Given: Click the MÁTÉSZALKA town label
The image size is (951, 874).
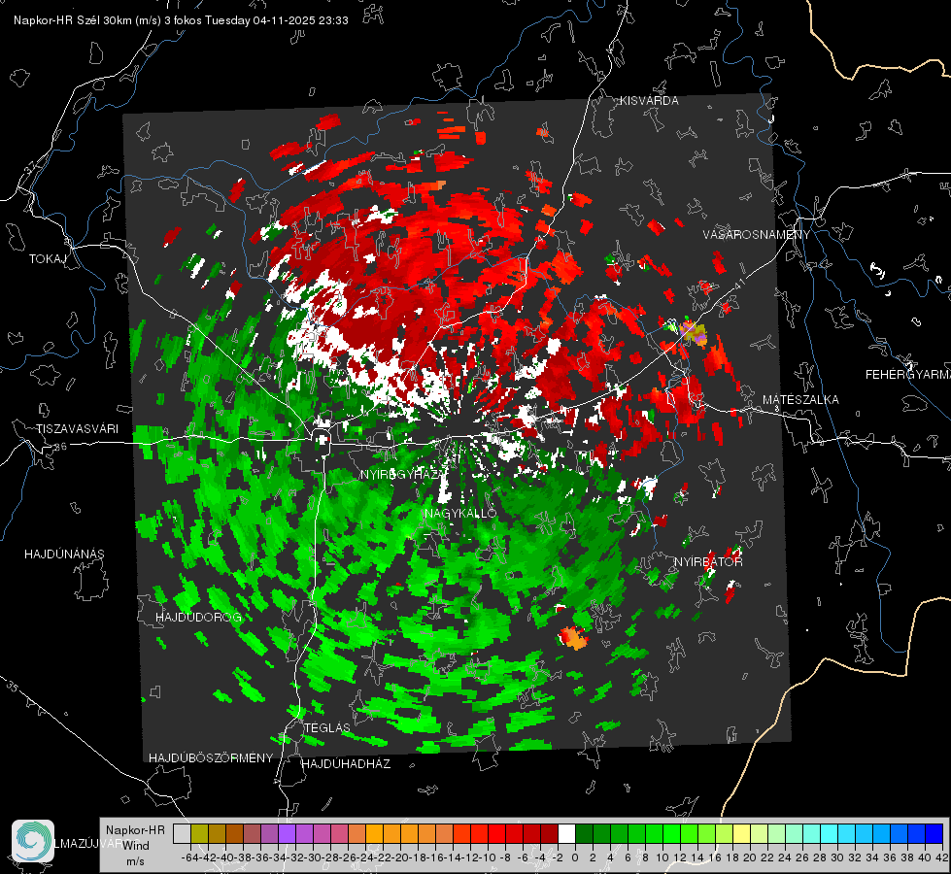Looking at the screenshot, I should (800, 400).
